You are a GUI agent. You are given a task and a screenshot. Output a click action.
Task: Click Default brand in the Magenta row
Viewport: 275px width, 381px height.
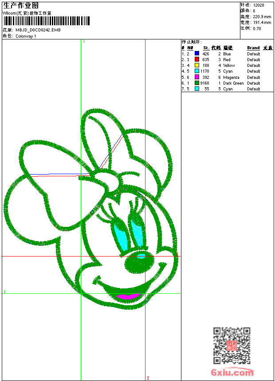click(253, 77)
